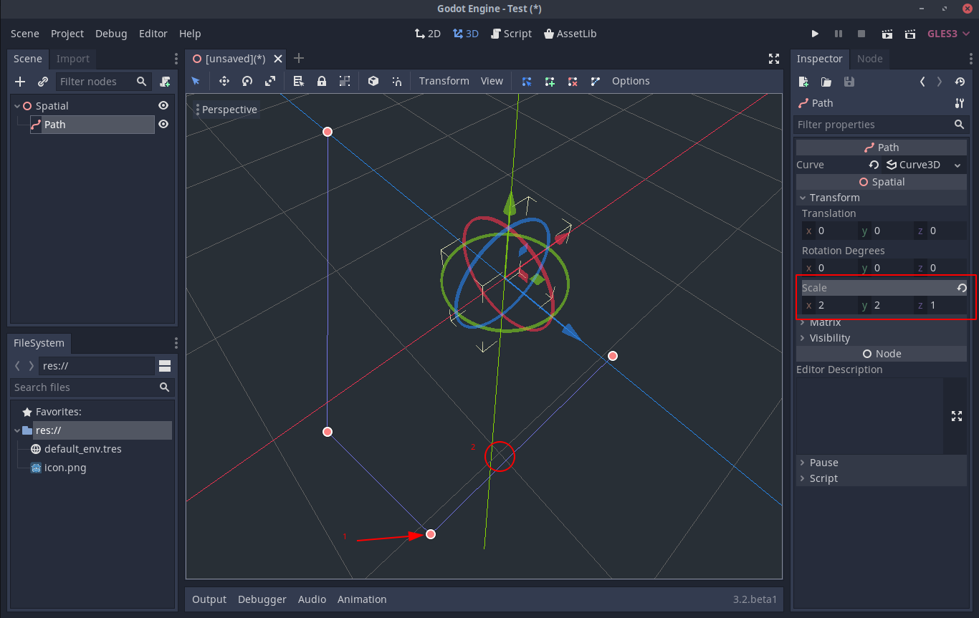Click the Close Curve tool
This screenshot has width=979, height=618.
[x=595, y=81]
